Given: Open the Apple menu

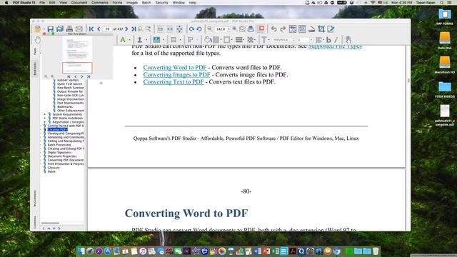Looking at the screenshot, I should (x=6, y=3).
